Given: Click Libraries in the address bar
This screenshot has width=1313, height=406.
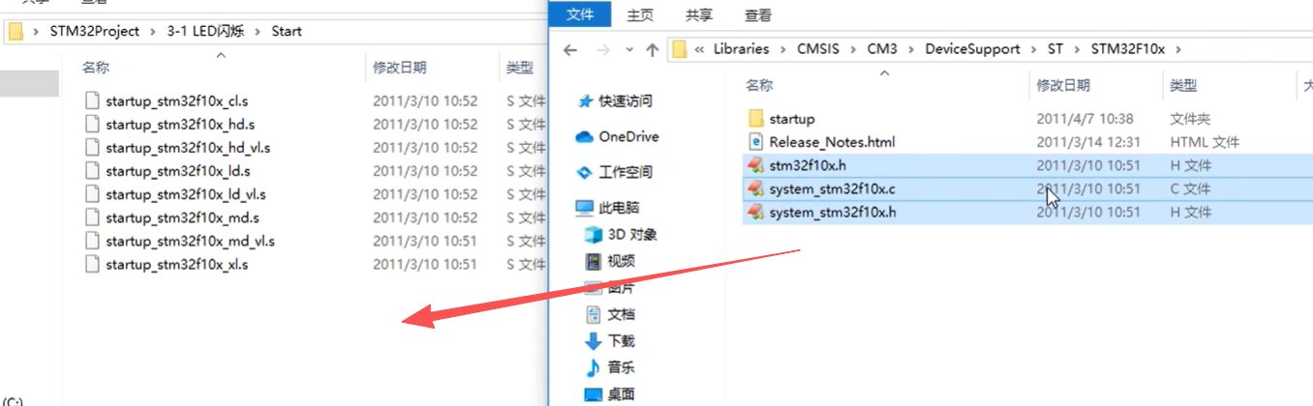Looking at the screenshot, I should (741, 48).
